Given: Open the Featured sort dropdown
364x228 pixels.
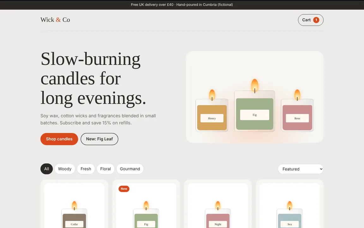Looking at the screenshot, I should 300,169.
